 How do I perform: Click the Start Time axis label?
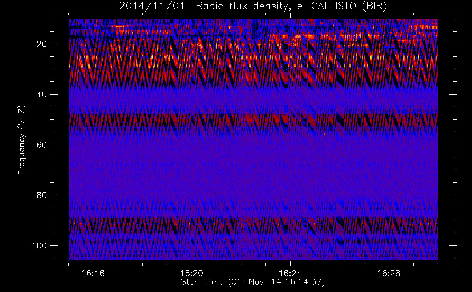point(253,282)
